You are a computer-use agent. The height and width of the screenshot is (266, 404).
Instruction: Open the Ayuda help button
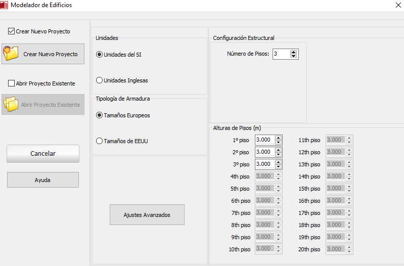coord(43,180)
